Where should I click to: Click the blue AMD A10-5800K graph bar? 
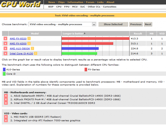click(80, 48)
